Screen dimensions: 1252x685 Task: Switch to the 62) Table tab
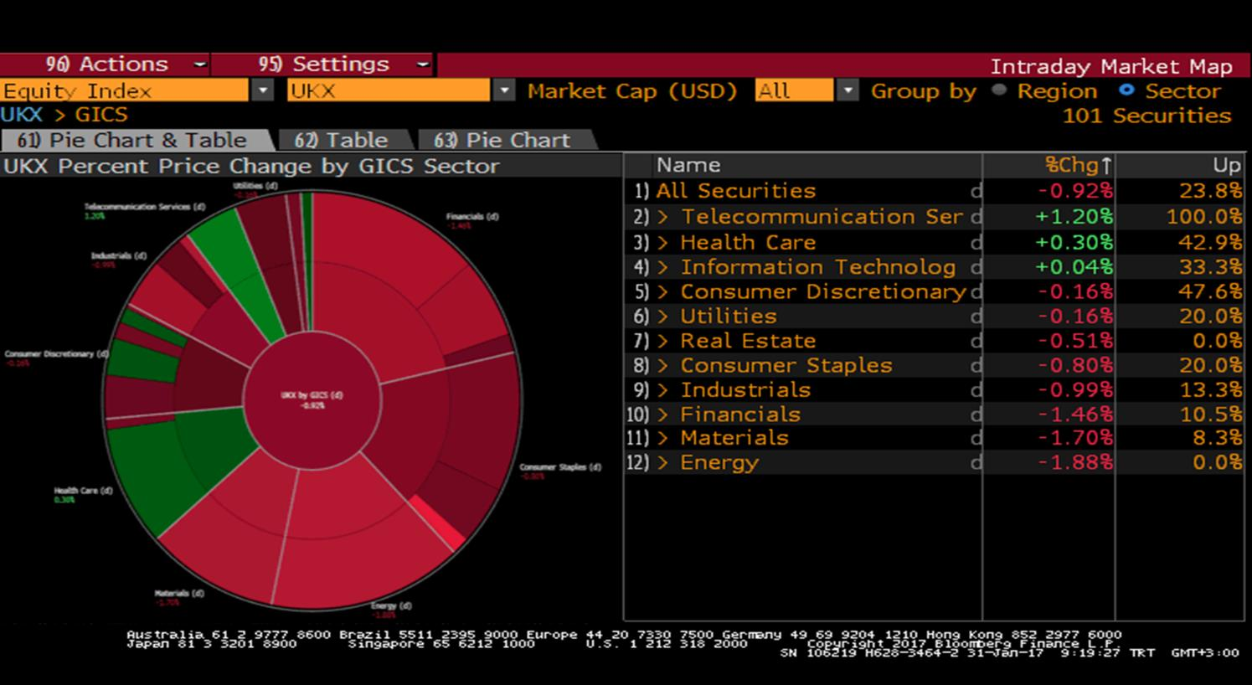click(342, 140)
